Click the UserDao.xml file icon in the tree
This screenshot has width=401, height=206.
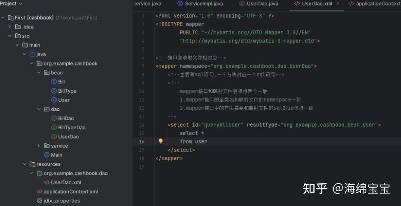47,183
